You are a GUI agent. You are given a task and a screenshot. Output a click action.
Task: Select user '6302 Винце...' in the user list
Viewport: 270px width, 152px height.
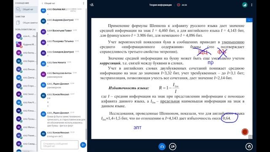(26, 69)
